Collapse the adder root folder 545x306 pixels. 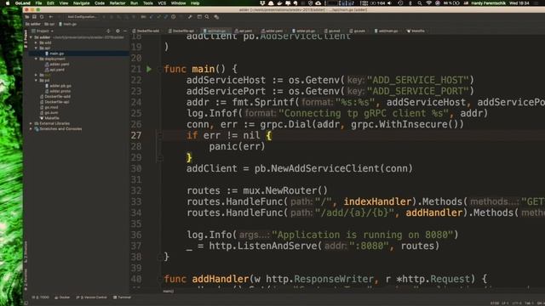coord(32,37)
